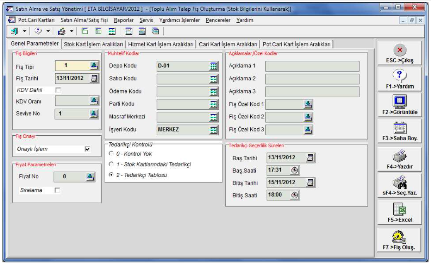Switch to Cari Kart İşlem Aralıkları tab
Screen dimensions: 431x264
[228, 44]
